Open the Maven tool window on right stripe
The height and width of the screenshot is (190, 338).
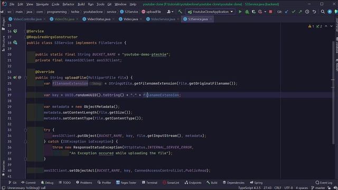click(336, 65)
